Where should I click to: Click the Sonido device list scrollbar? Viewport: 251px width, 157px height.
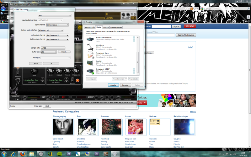[138, 62]
